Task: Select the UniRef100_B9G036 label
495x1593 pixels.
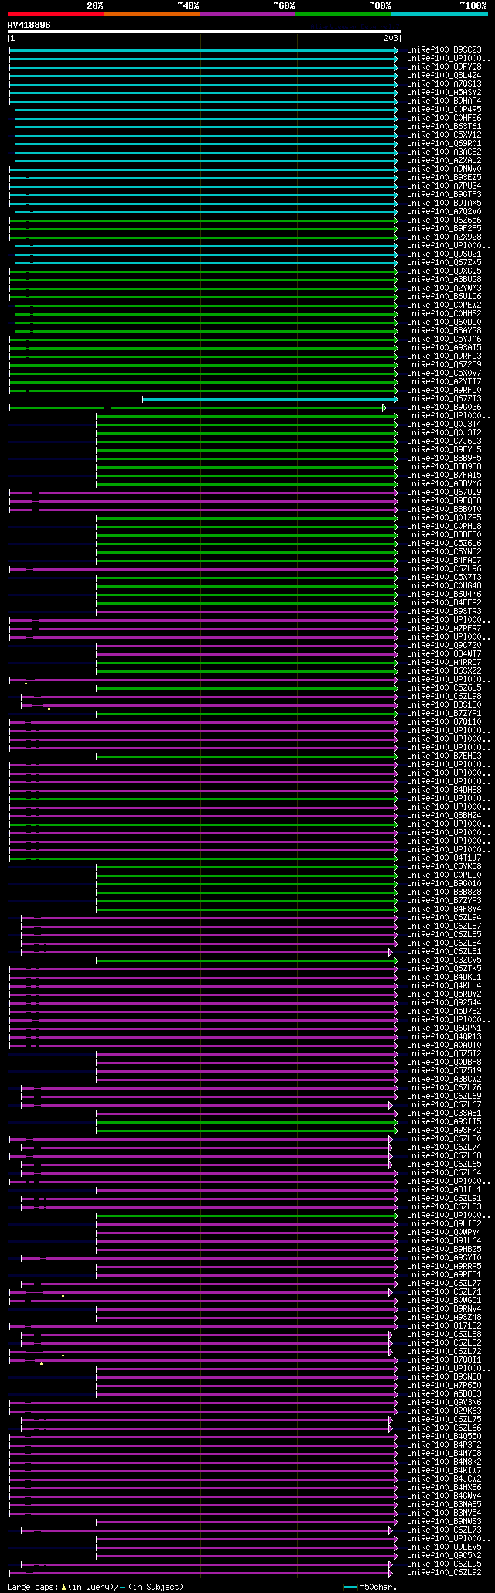Action: [x=444, y=408]
